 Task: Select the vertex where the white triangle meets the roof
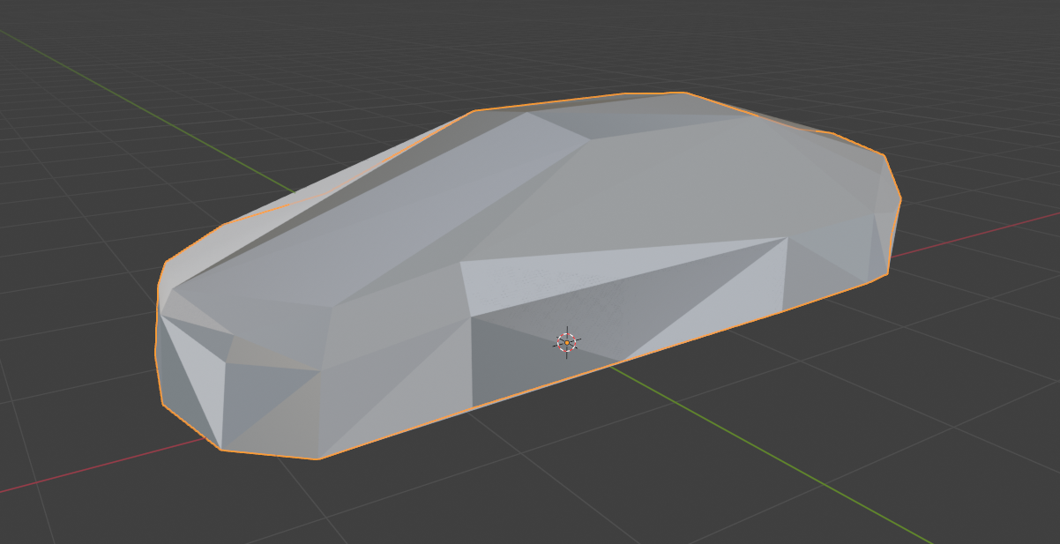[x=787, y=236]
